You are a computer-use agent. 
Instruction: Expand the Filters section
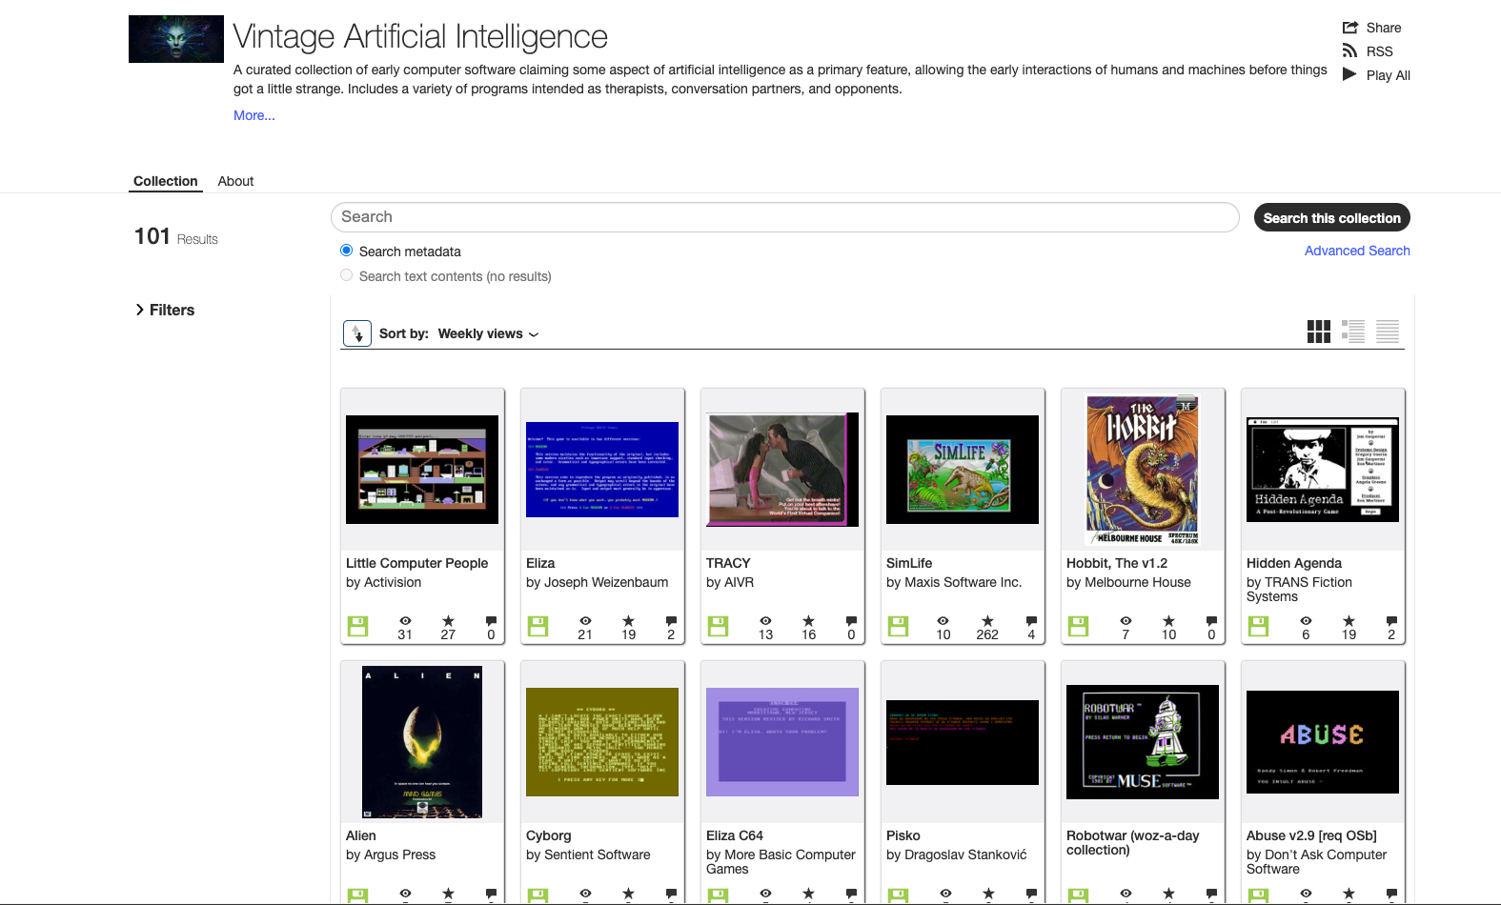click(x=165, y=310)
